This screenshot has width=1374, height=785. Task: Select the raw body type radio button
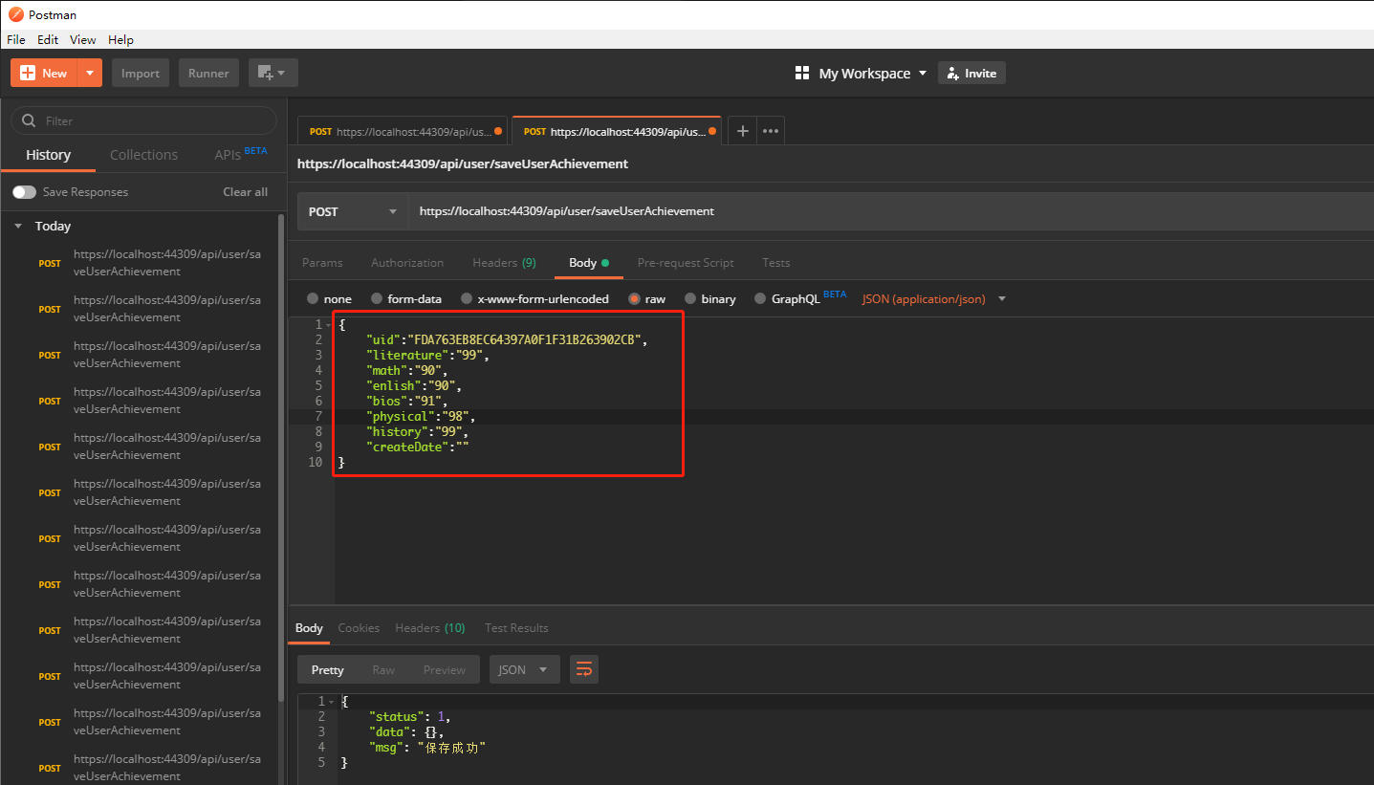[x=632, y=298]
